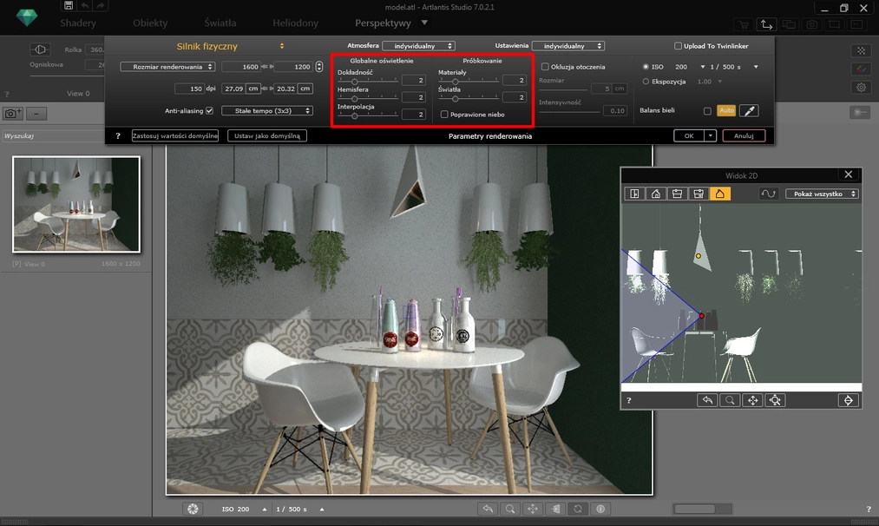Screen dimensions: 879x526
Task: Select the front elevation icon in Widok 2D
Action: [656, 194]
